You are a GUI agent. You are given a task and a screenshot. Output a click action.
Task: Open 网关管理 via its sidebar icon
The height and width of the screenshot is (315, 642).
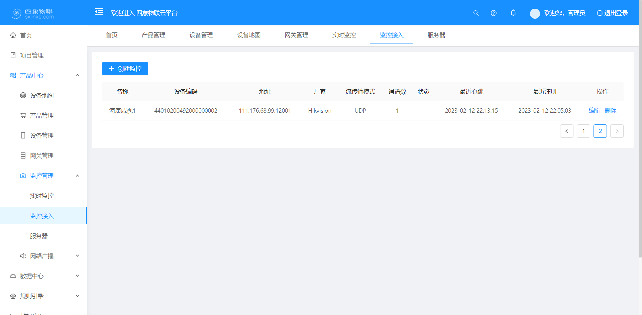22,155
